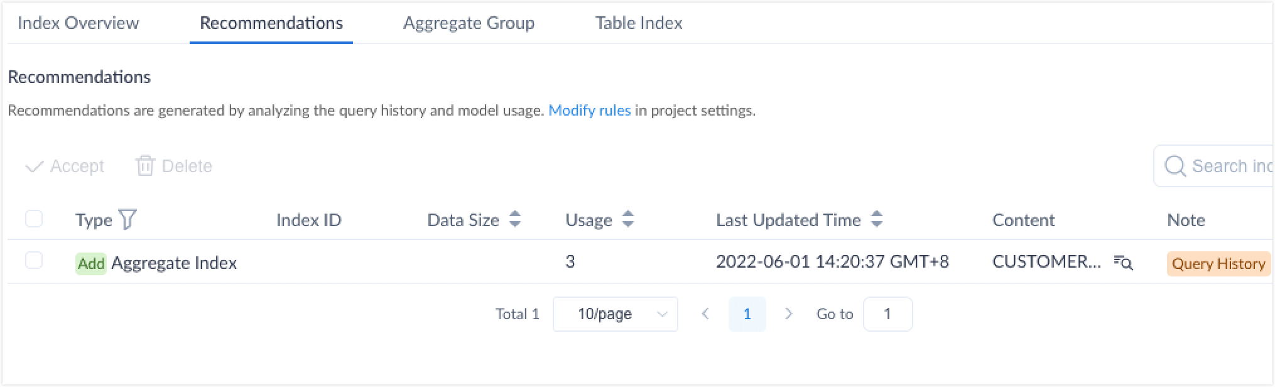Image resolution: width=1275 pixels, height=387 pixels.
Task: Click the Go to page input field
Action: pos(887,314)
